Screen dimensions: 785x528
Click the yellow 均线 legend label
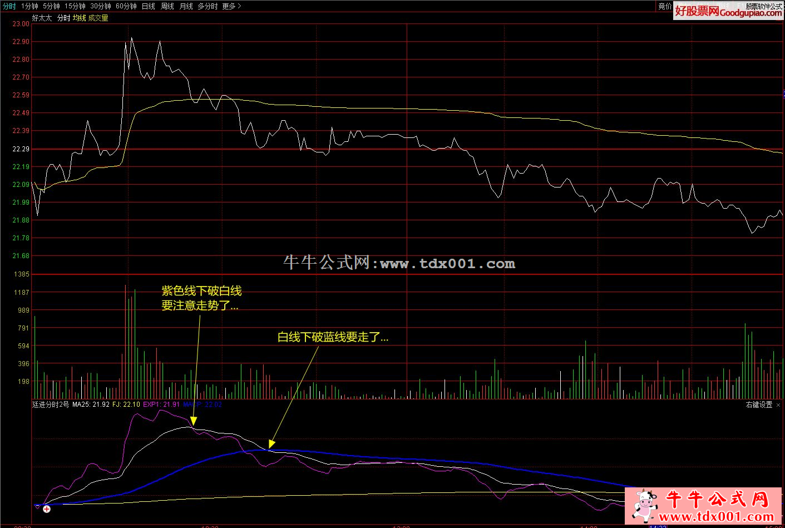80,18
